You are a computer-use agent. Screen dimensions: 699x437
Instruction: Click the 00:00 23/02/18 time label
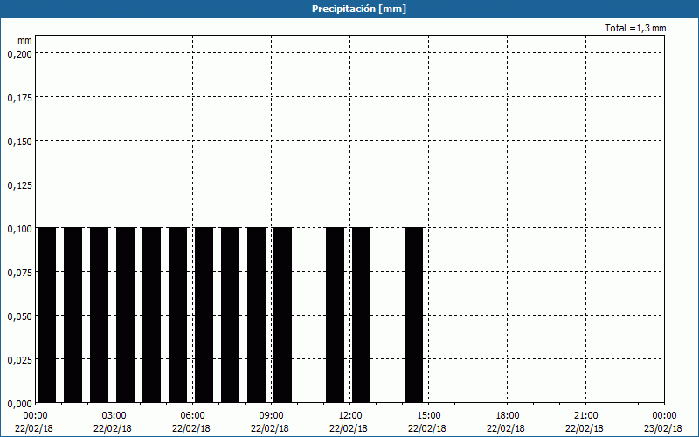tap(663, 422)
